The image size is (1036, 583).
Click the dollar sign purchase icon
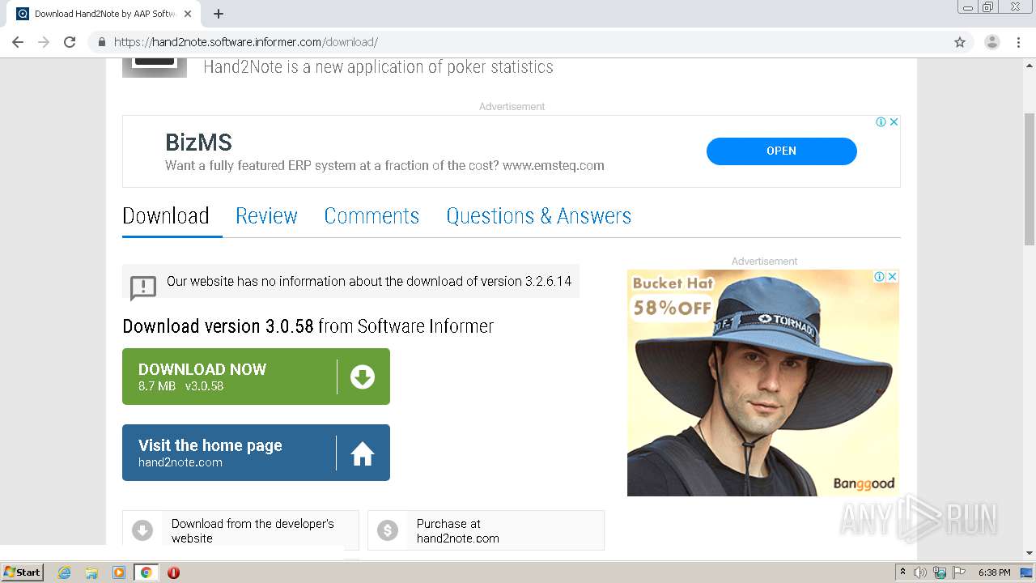388,530
